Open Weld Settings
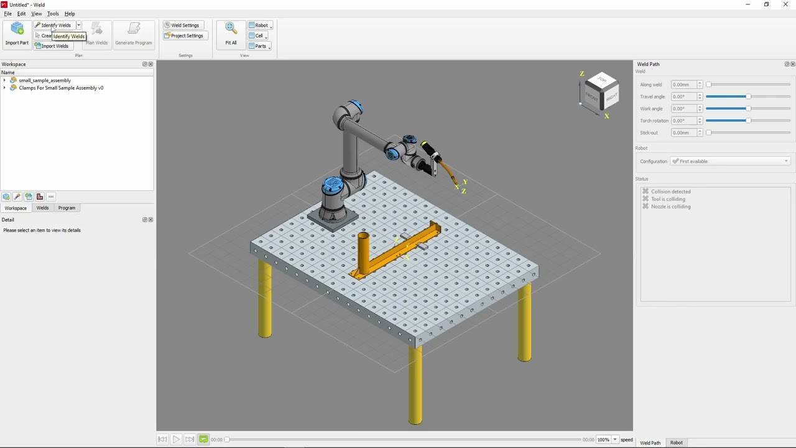The height and width of the screenshot is (448, 796). (183, 26)
